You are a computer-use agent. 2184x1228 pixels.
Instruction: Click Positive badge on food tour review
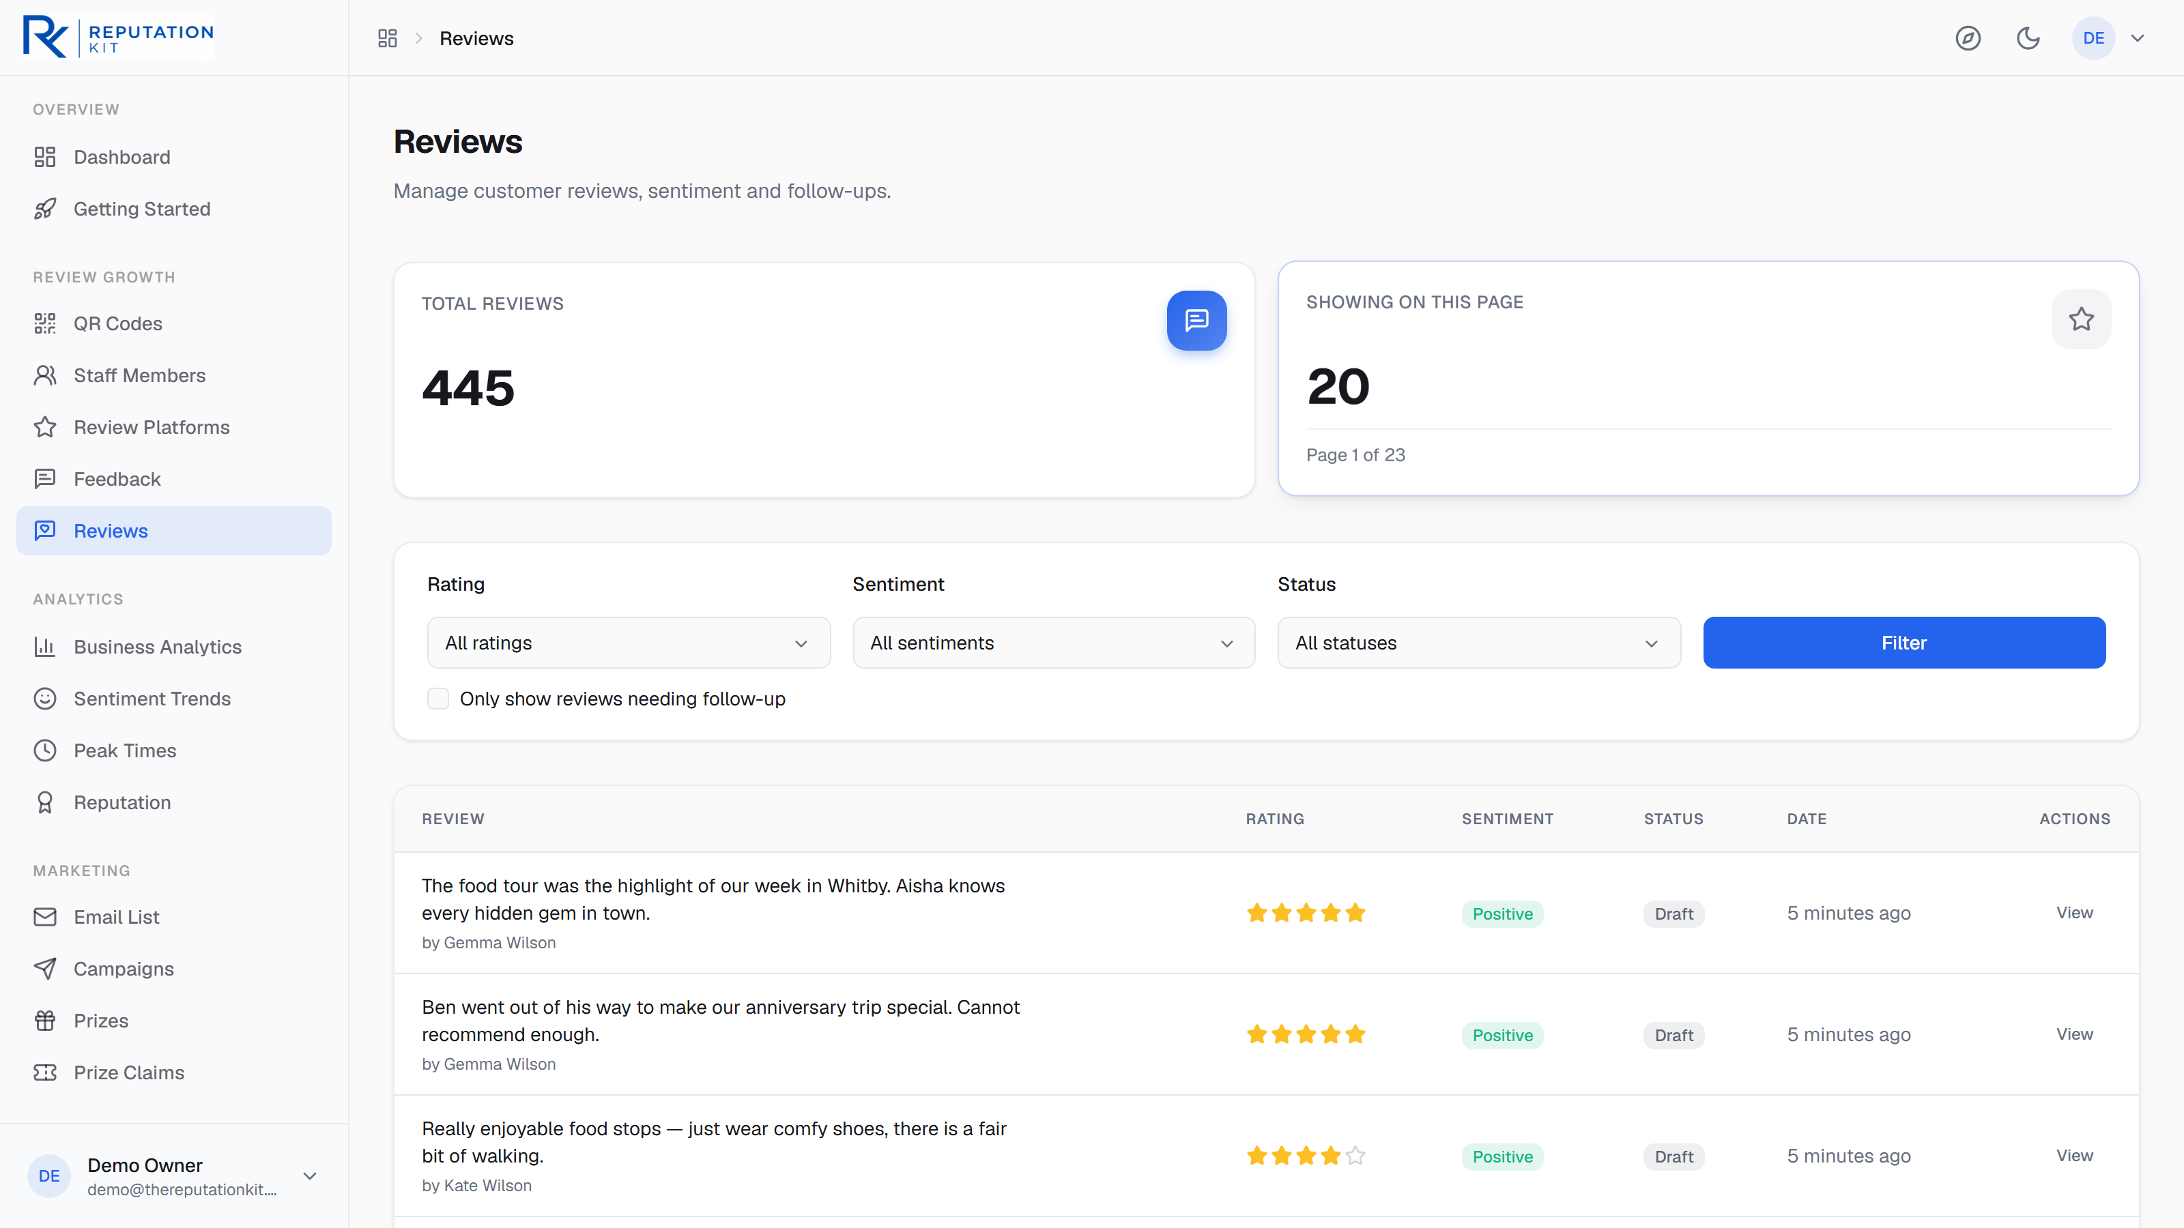[x=1502, y=913]
